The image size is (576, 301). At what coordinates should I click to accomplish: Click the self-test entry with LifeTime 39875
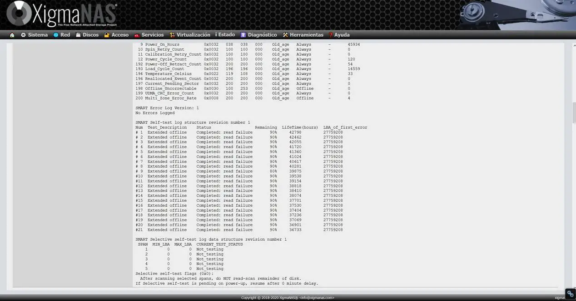[x=239, y=171]
